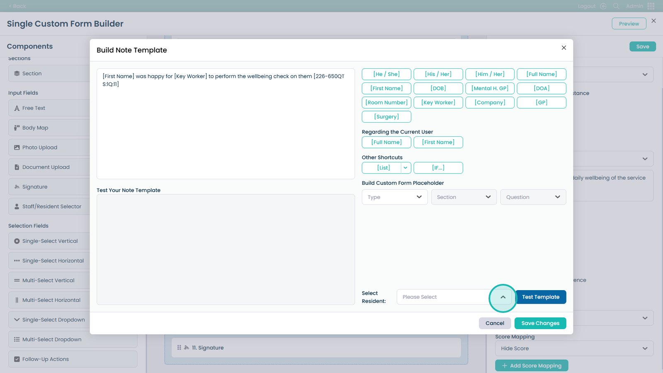Insert the [DOA] placeholder

(542, 88)
